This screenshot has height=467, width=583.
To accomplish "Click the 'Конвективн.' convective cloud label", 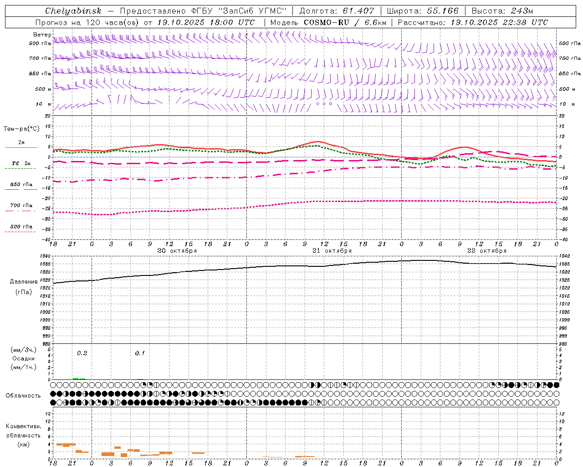I will coord(23,426).
